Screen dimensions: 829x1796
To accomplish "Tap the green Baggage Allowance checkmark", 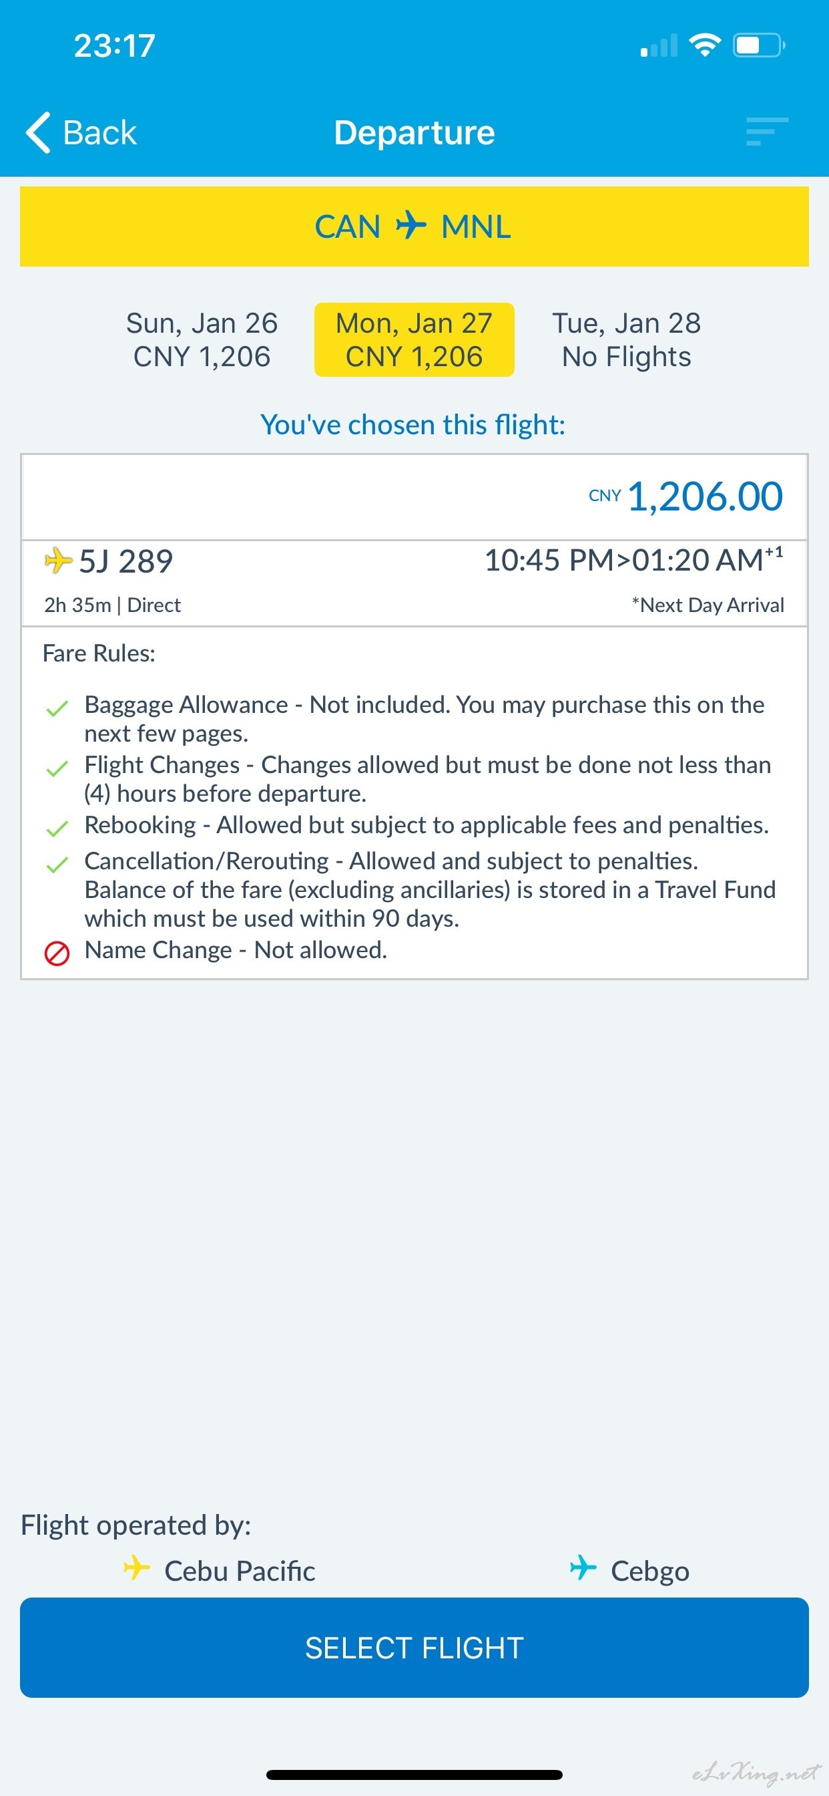I will point(57,709).
